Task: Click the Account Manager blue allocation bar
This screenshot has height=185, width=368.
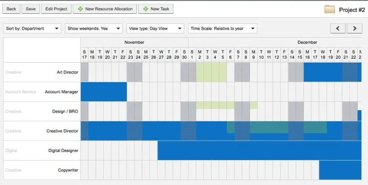Action: pyautogui.click(x=104, y=92)
